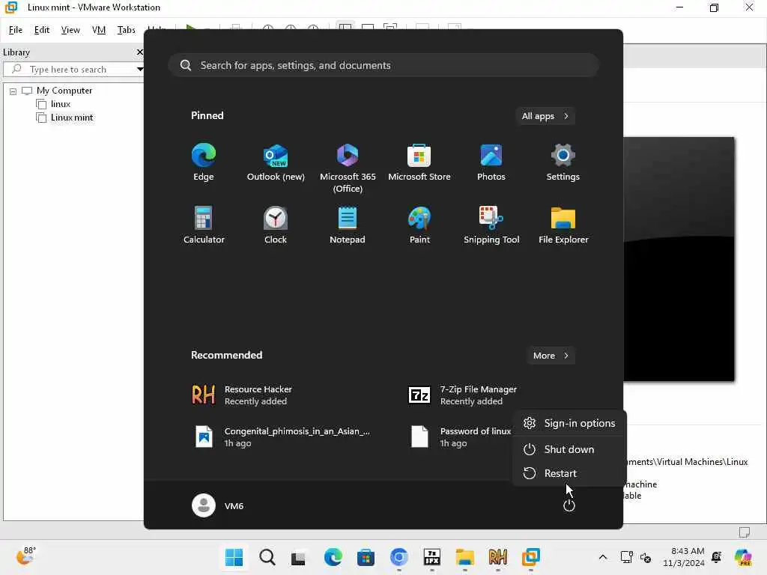Open Password of linux recent file
Image resolution: width=767 pixels, height=575 pixels.
(x=460, y=436)
